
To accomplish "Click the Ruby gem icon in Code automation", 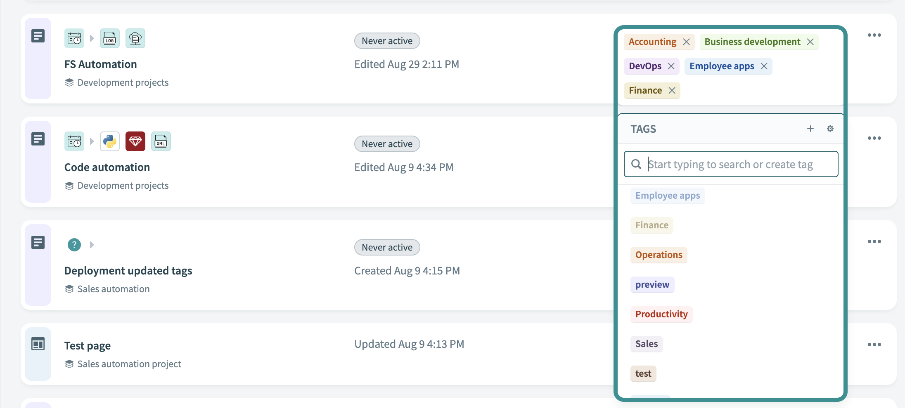I will tap(135, 141).
